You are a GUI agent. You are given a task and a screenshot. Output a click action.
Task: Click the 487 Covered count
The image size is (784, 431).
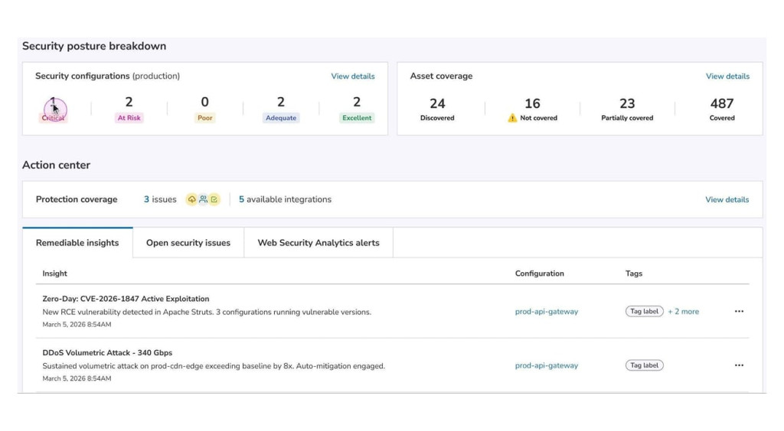click(x=722, y=104)
